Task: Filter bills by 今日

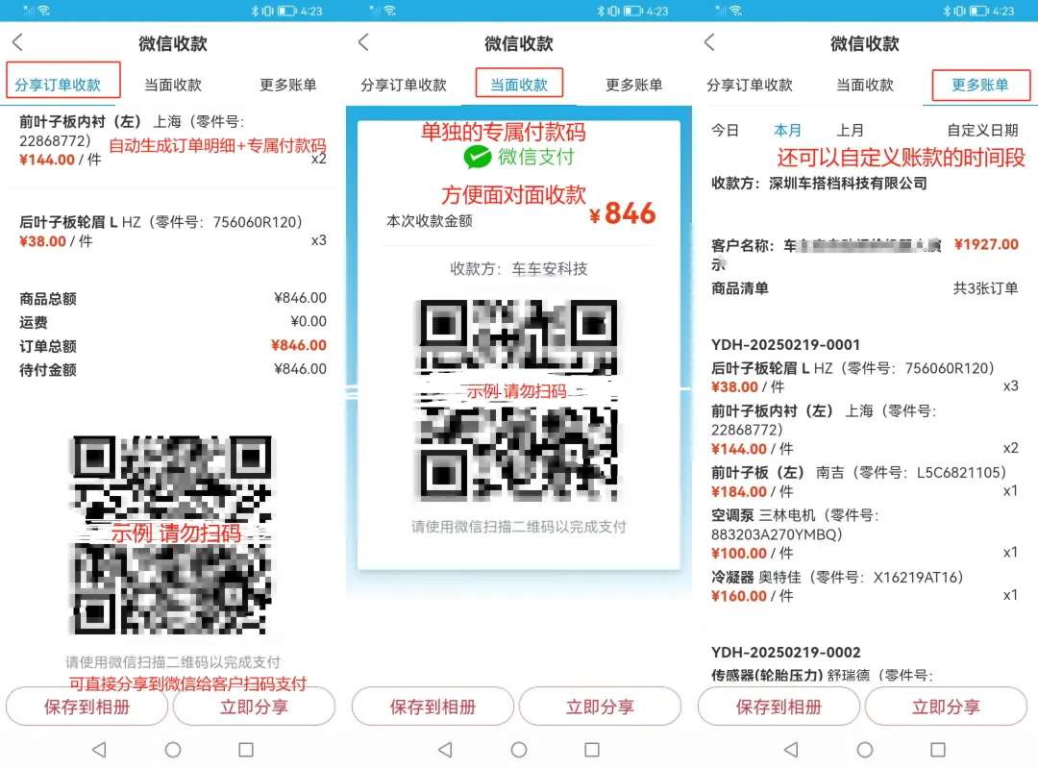Action: coord(725,130)
